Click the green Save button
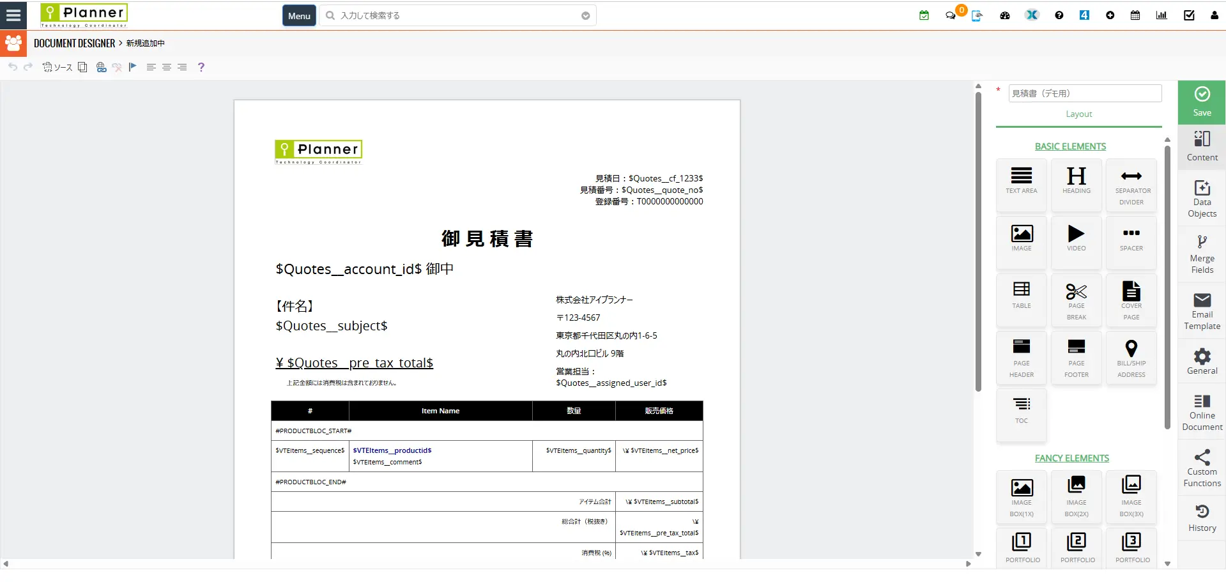This screenshot has height=582, width=1226. tap(1202, 102)
